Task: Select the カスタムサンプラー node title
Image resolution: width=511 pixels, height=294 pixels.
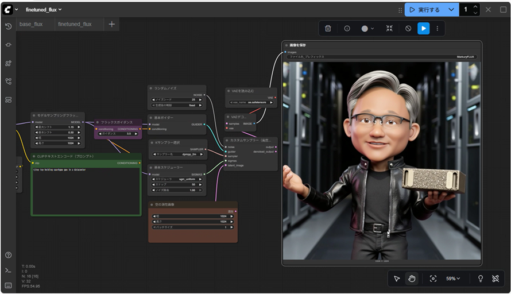Action: pos(250,140)
